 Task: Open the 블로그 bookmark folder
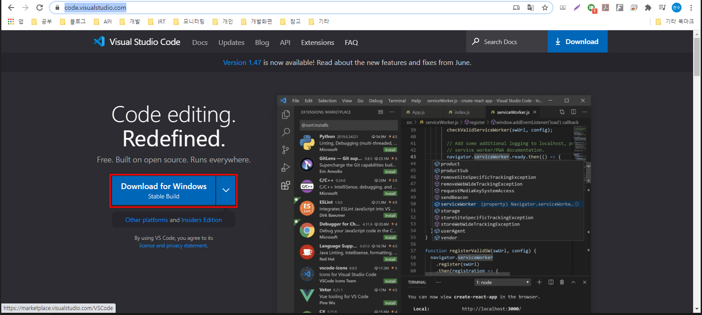pos(73,21)
